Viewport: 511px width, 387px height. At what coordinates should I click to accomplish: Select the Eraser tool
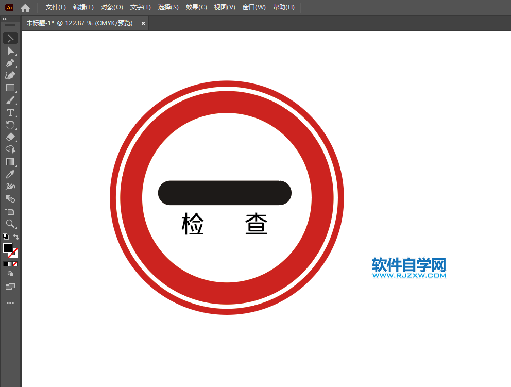pyautogui.click(x=10, y=137)
